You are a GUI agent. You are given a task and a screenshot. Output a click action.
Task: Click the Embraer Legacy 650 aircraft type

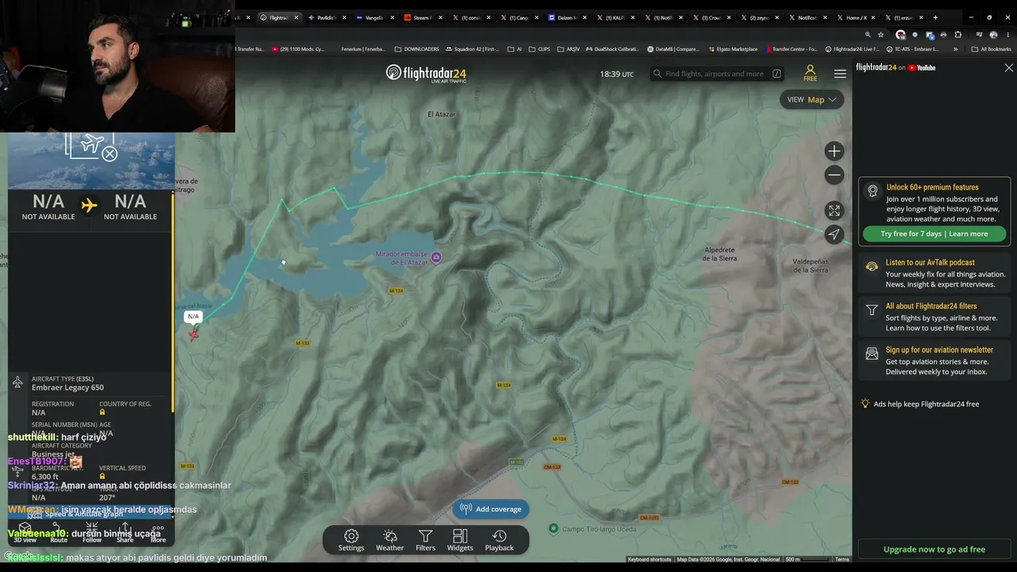(x=68, y=388)
